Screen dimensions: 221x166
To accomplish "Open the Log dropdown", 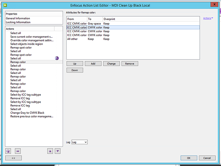I will tap(79, 142).
